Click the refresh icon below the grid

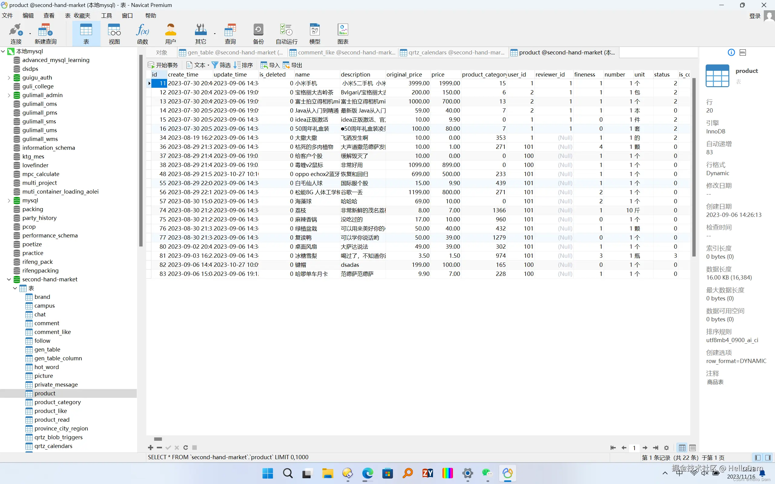coord(185,447)
